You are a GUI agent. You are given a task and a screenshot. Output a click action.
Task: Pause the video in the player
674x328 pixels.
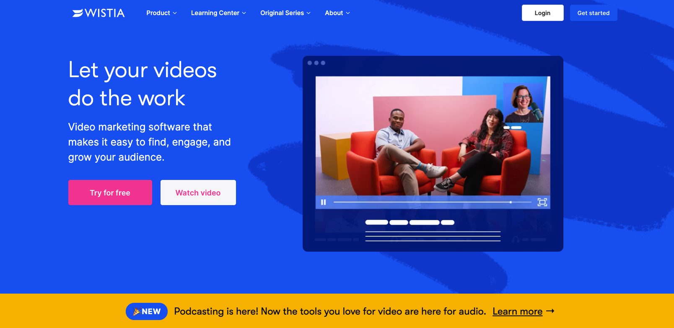click(323, 202)
